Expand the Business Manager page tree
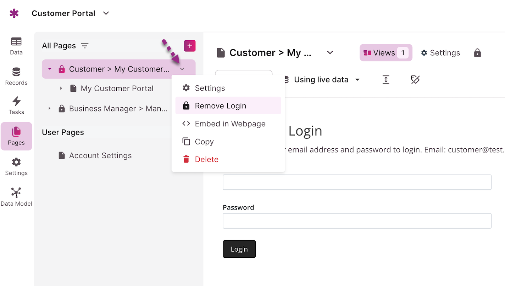The width and height of the screenshot is (505, 286). coord(50,109)
